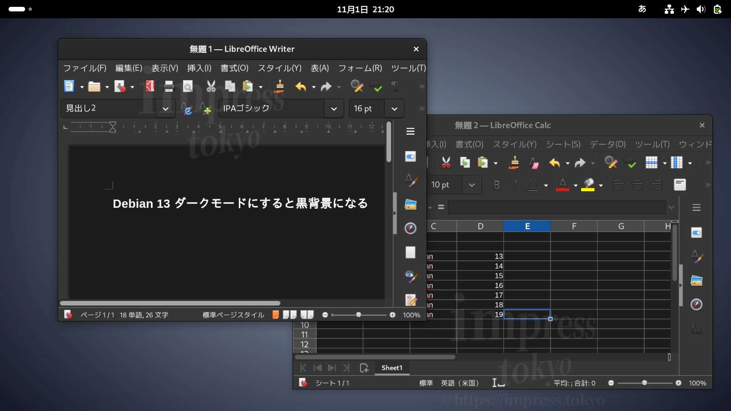Click Open folder icon in Writer toolbar
Image resolution: width=731 pixels, height=411 pixels.
[94, 86]
